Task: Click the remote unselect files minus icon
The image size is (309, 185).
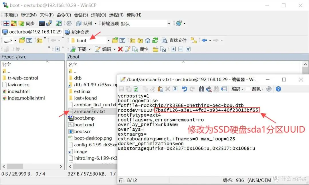Action: click(x=181, y=49)
